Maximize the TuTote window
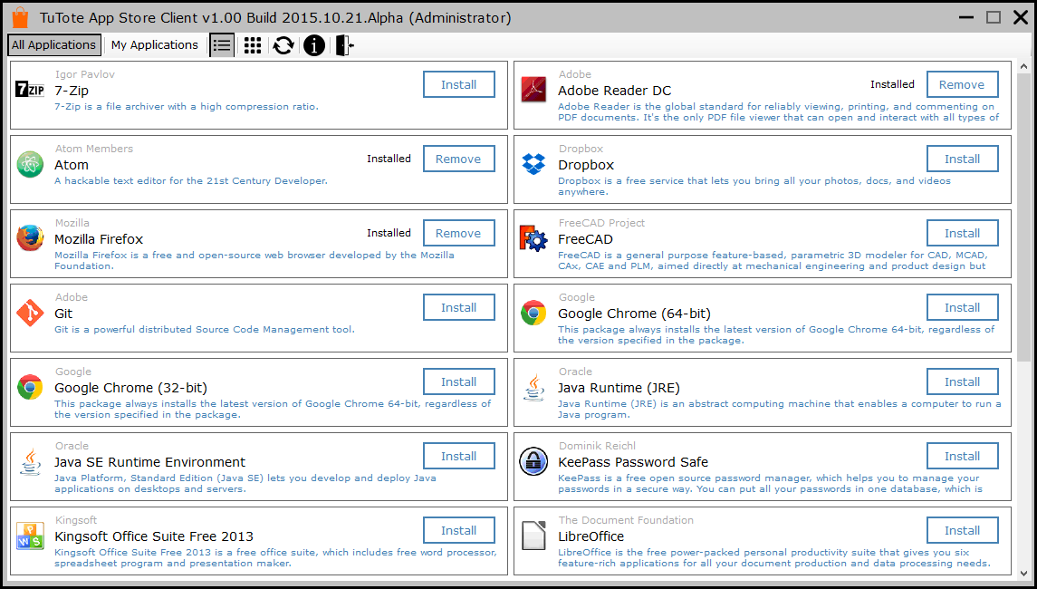The image size is (1037, 589). tap(994, 17)
